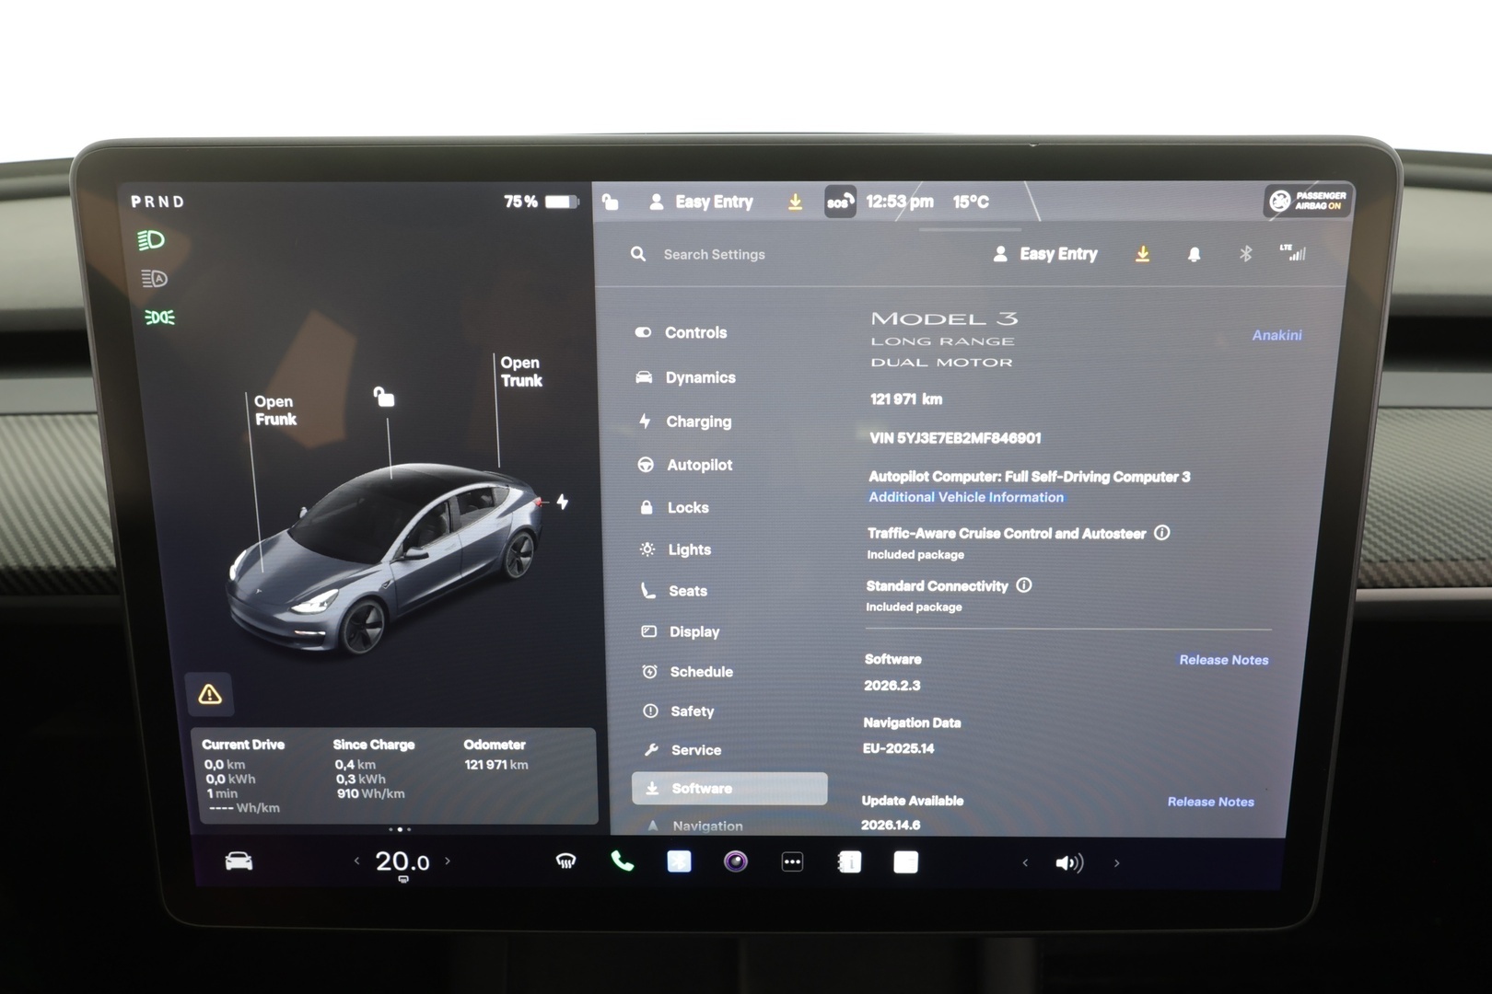The image size is (1492, 994).
Task: Tap the search magnifier icon
Action: [637, 254]
